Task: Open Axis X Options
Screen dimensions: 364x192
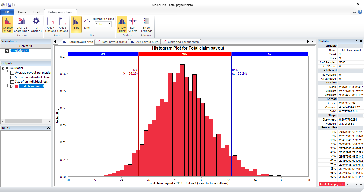Action: (50, 24)
